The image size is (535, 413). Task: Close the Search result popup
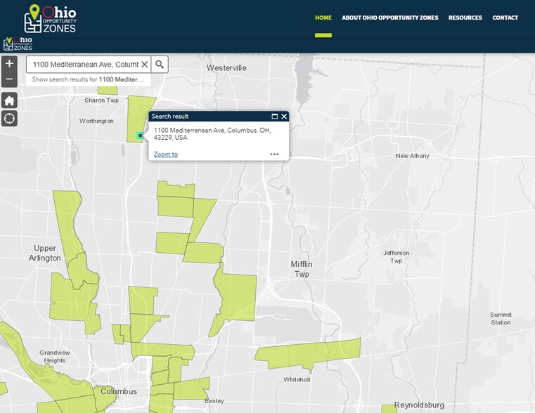pos(284,117)
